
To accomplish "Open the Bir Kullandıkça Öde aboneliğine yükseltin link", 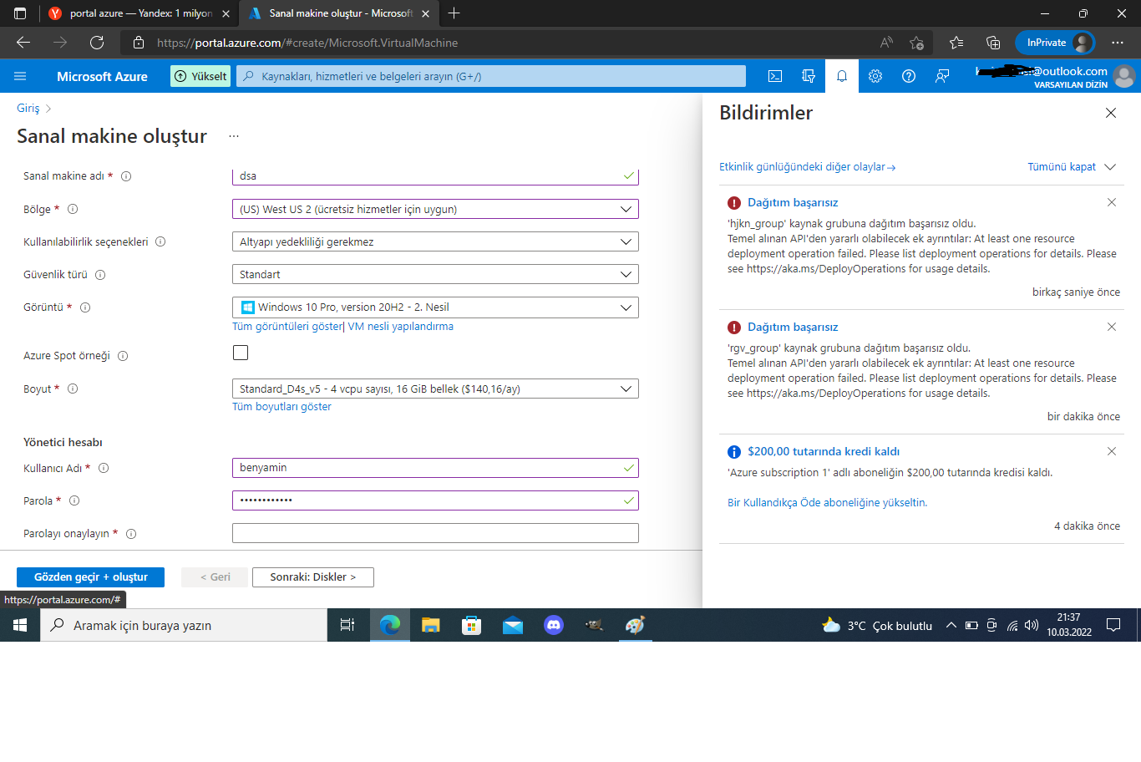I will coord(827,503).
